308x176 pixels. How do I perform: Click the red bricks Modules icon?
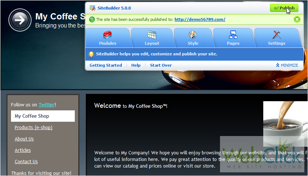pos(107,35)
